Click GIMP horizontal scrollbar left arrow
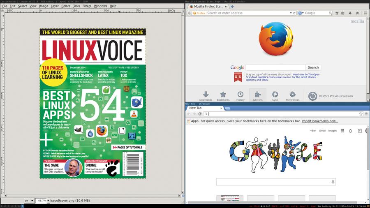 pyautogui.click(x=5, y=196)
